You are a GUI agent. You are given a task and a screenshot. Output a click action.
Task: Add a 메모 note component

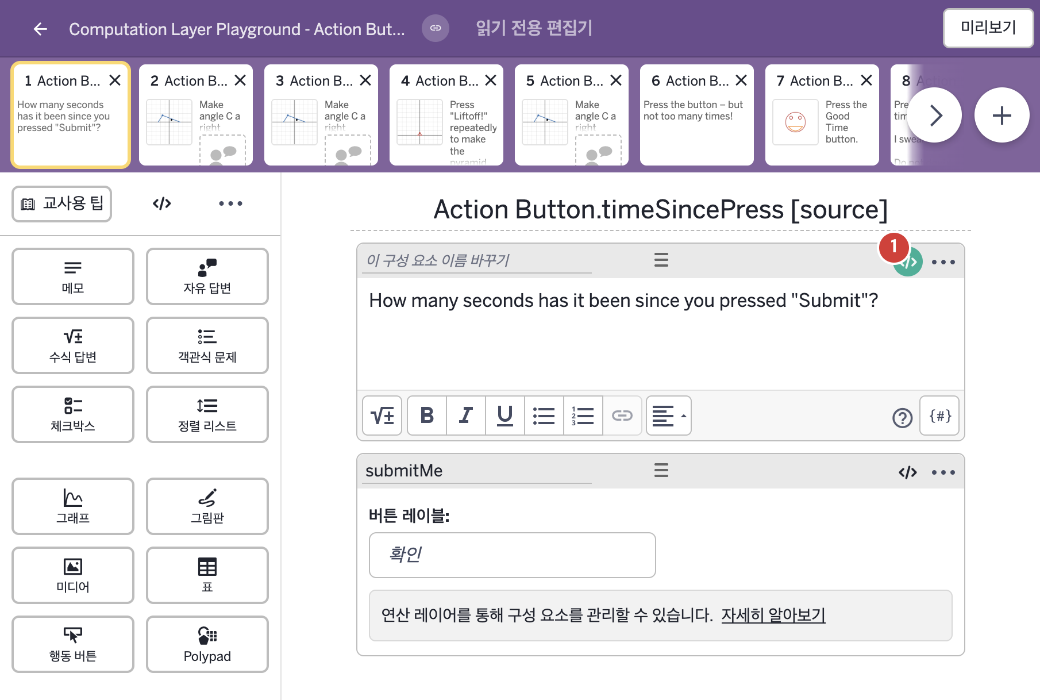[x=73, y=276]
